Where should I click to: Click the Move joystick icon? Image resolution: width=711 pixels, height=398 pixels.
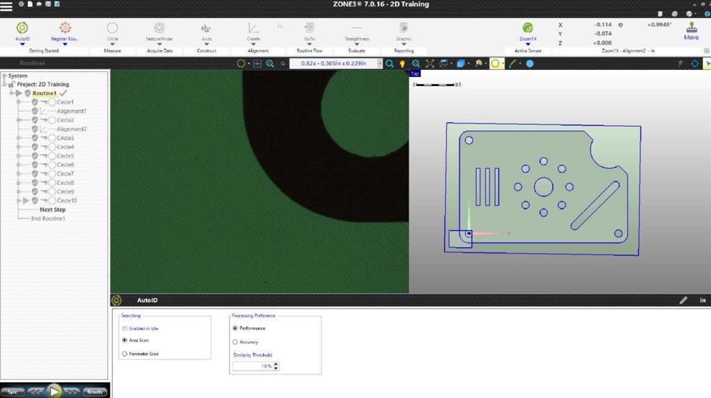691,28
